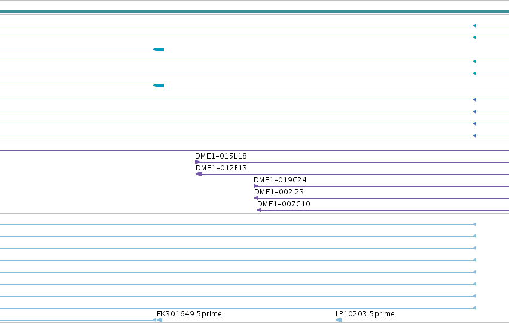Image resolution: width=509 pixels, height=323 pixels.
Task: Click the arrowhead of feature DME1-002I23
Action: [256, 198]
